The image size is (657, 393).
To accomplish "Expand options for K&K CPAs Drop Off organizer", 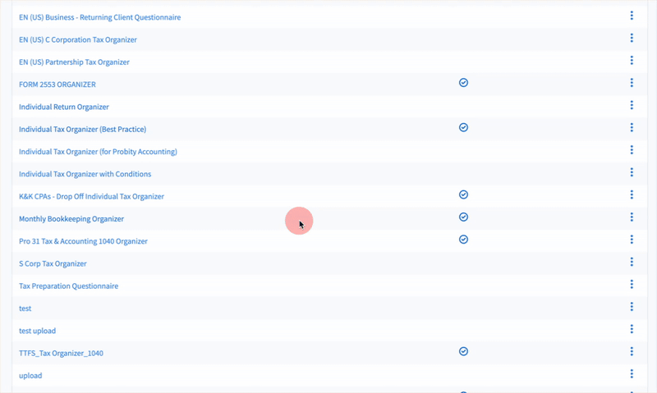I will point(632,194).
